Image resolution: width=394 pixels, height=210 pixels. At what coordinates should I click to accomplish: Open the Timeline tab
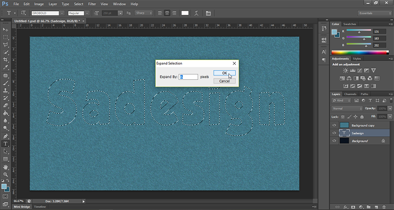(40, 207)
